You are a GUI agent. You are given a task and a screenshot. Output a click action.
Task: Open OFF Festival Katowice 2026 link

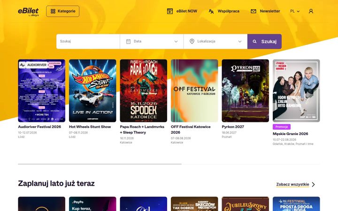coord(191,129)
